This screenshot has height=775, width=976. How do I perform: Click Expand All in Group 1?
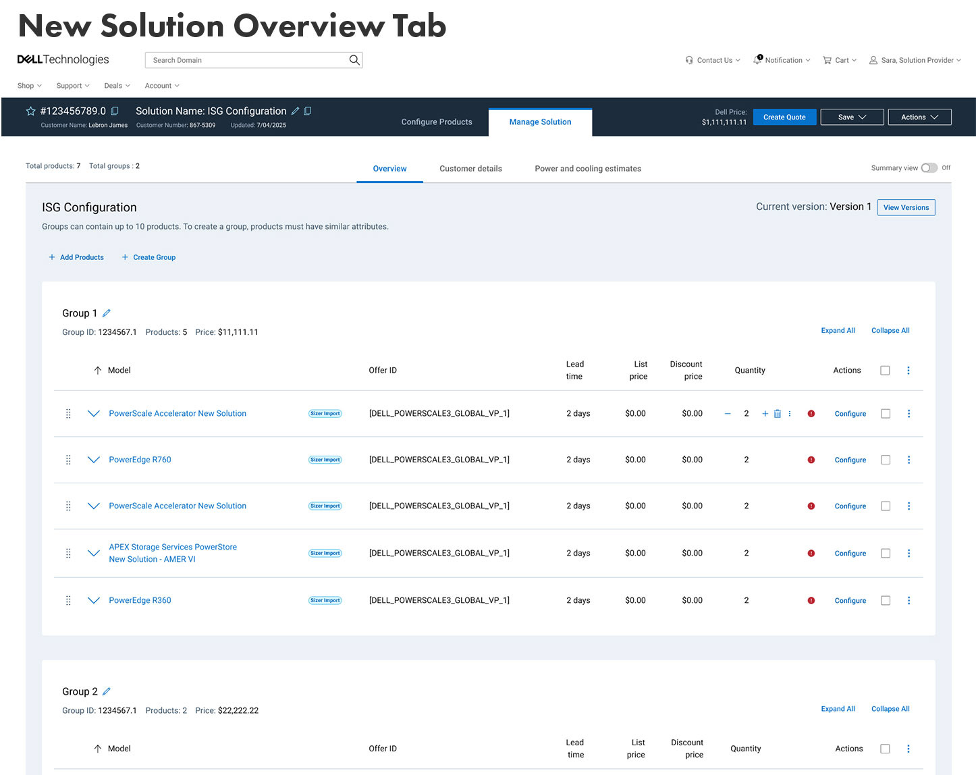click(838, 331)
